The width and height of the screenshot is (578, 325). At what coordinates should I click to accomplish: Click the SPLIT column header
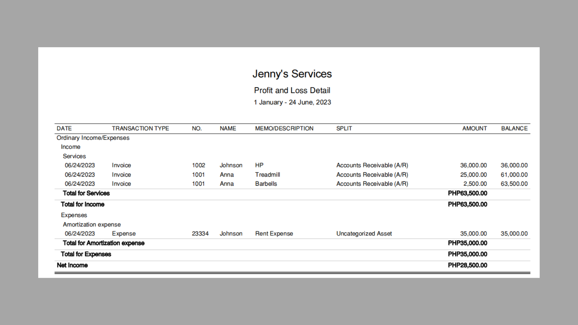(344, 128)
